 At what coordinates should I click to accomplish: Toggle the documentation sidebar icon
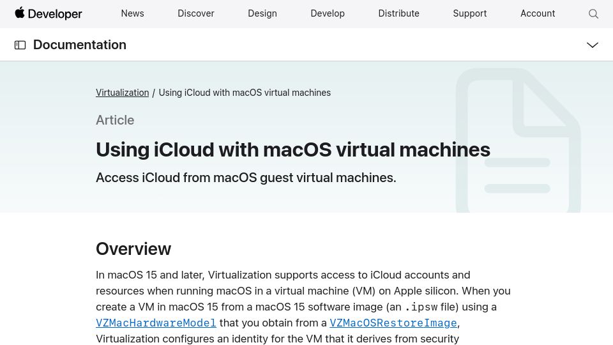[20, 45]
